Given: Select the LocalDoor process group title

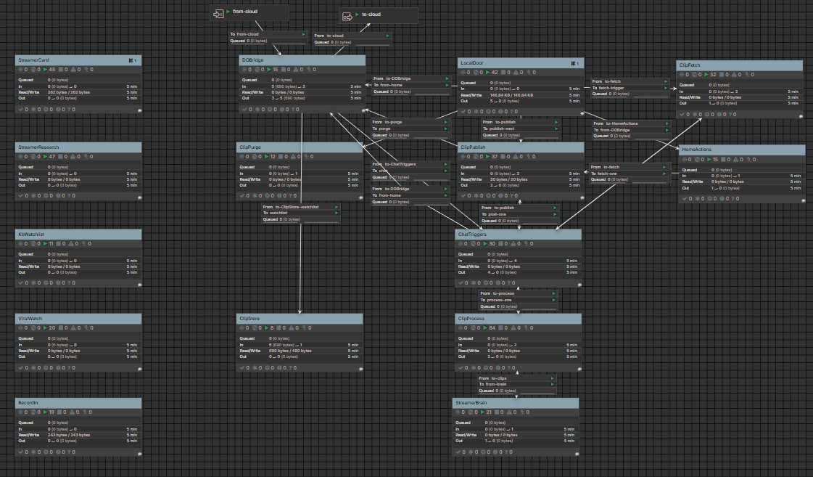Looking at the screenshot, I should 472,63.
